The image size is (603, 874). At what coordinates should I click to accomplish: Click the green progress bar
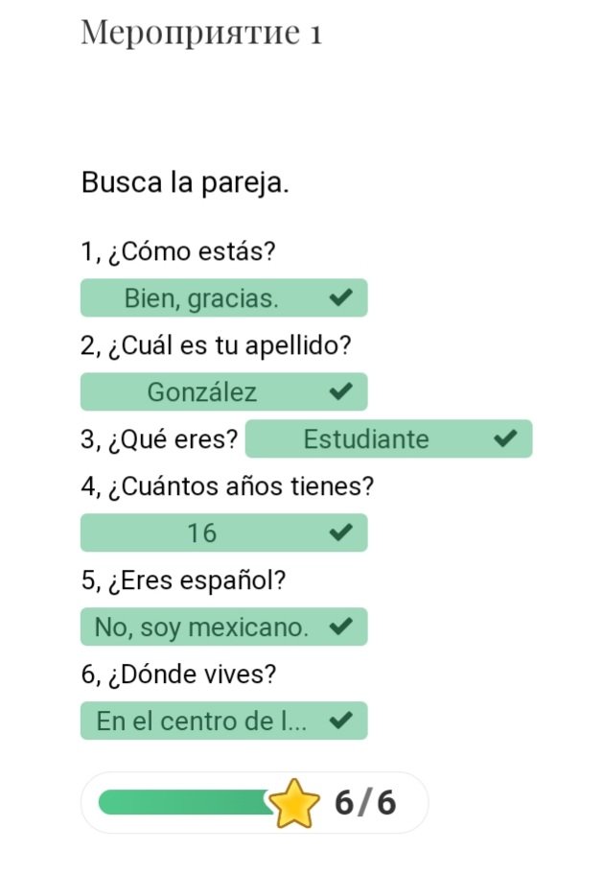pyautogui.click(x=184, y=803)
